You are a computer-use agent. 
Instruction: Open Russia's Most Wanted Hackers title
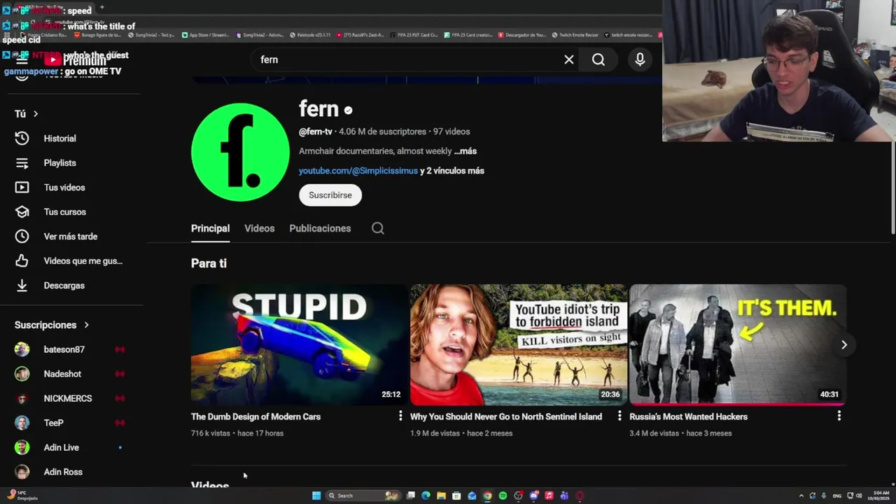click(x=688, y=416)
